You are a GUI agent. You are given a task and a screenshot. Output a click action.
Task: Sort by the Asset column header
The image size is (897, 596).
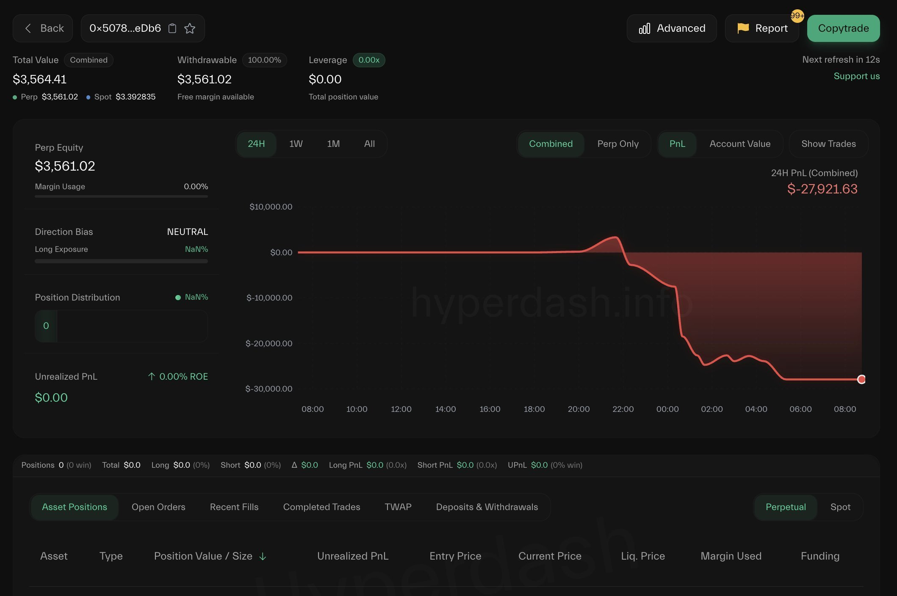click(54, 556)
